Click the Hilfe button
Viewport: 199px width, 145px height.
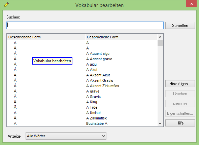click(180, 123)
